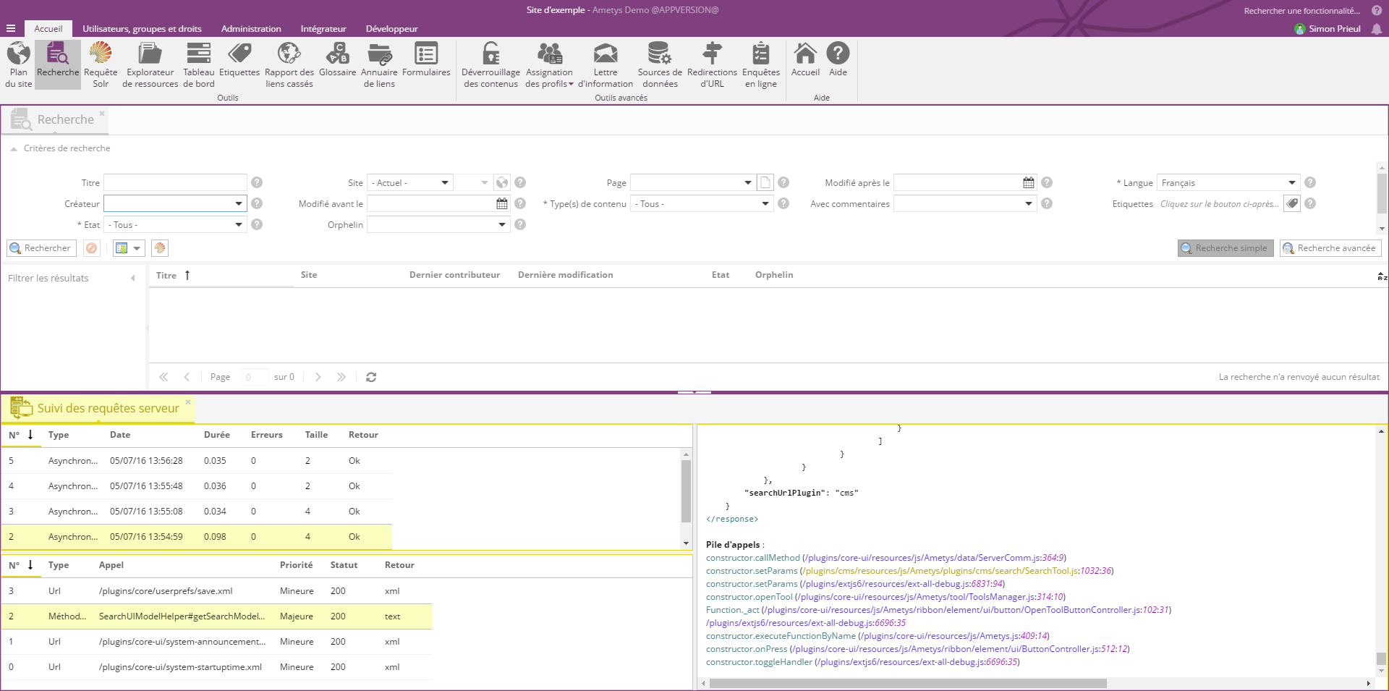Image resolution: width=1389 pixels, height=691 pixels.
Task: Open the Formulaires tool
Action: tap(426, 59)
